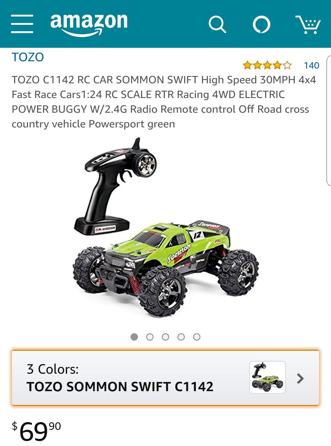Select the third image pagination dot
The height and width of the screenshot is (446, 331).
point(165,337)
